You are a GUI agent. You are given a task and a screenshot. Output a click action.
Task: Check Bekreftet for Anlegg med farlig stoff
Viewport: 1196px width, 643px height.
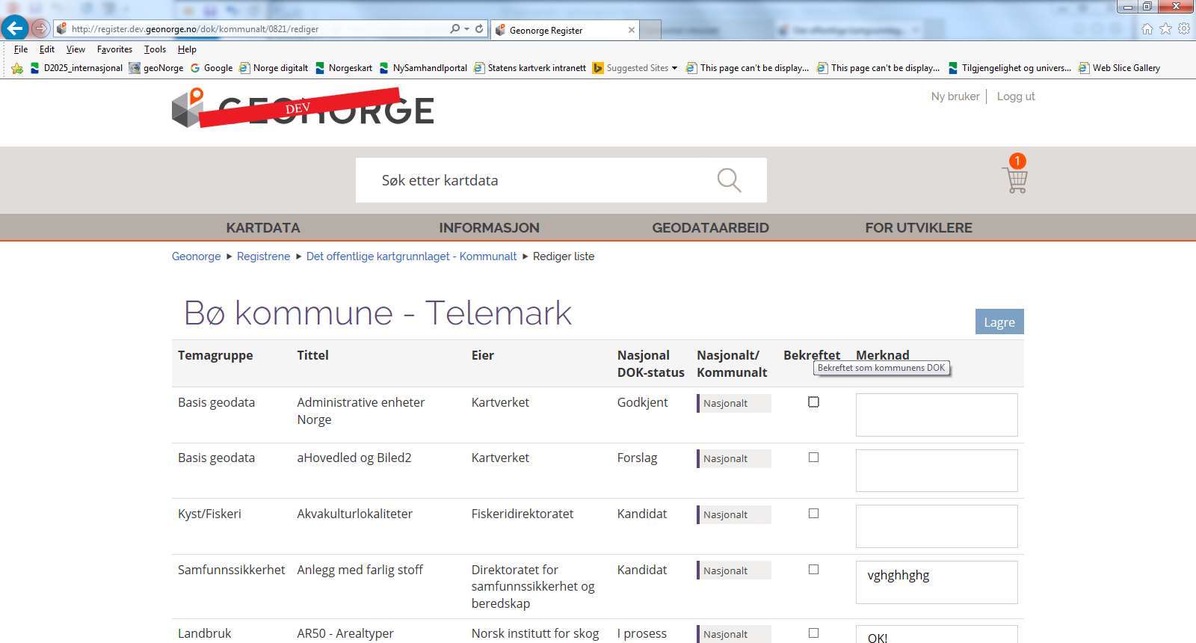[813, 570]
